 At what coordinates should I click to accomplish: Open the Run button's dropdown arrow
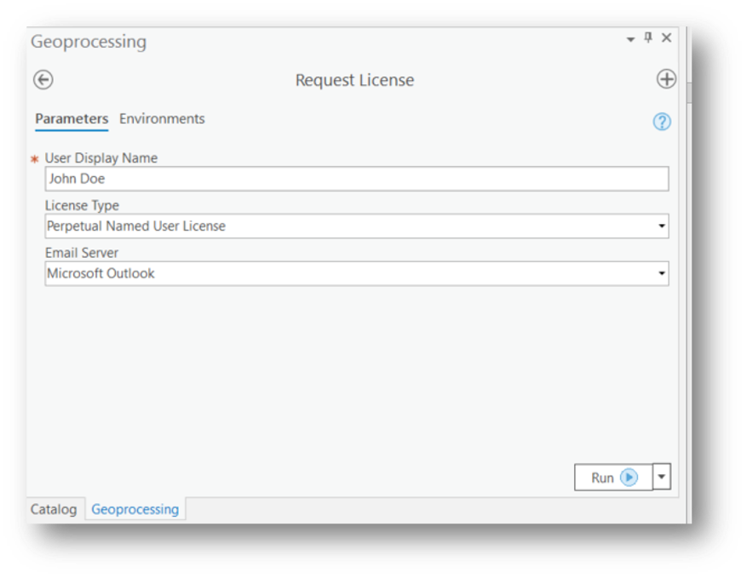coord(662,478)
